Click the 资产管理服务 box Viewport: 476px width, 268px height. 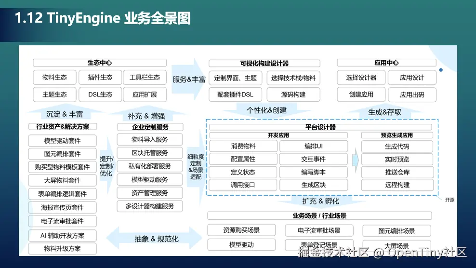[150, 193]
